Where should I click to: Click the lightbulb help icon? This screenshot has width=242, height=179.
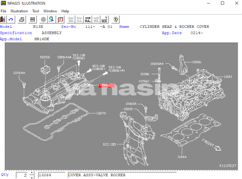coord(115,20)
